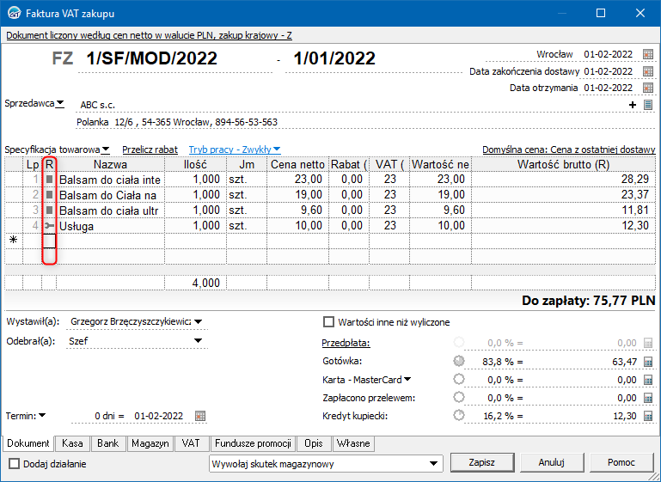Switch to Magazyn tab
The width and height of the screenshot is (661, 482).
[x=150, y=443]
